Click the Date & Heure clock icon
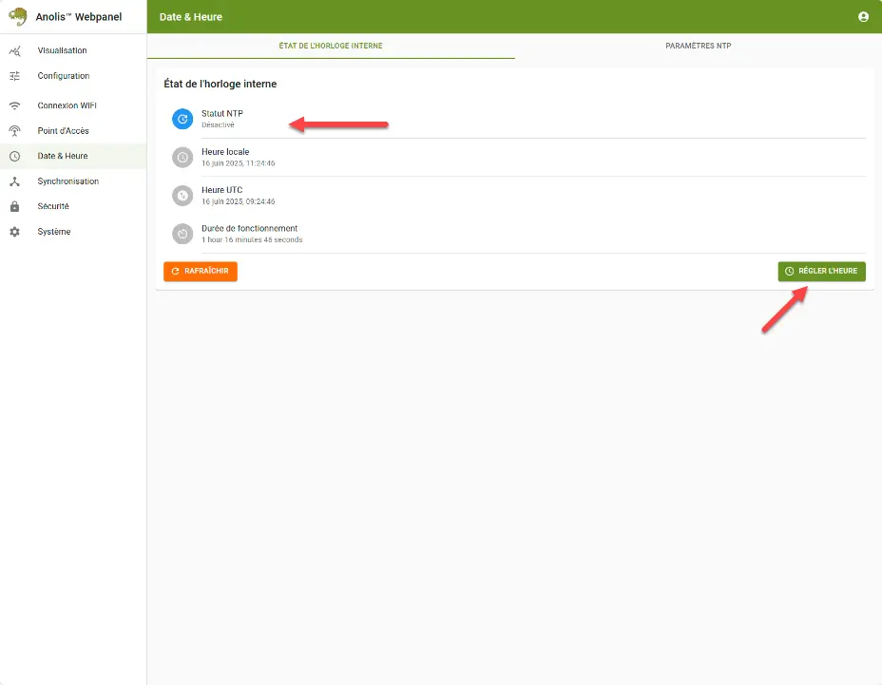This screenshot has height=685, width=882. [15, 157]
